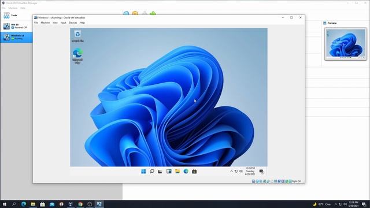Select Tools in VirtualBox Manager sidebar

click(16, 16)
